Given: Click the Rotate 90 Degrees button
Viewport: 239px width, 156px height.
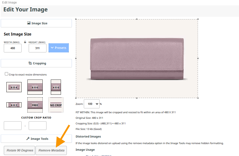Looking at the screenshot, I should pos(20,150).
